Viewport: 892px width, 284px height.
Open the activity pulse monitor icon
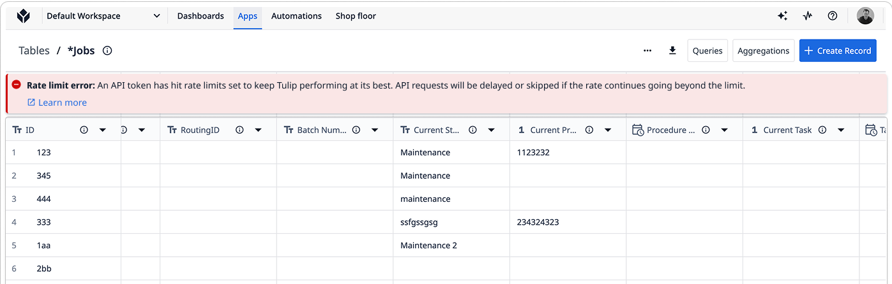[x=807, y=16]
